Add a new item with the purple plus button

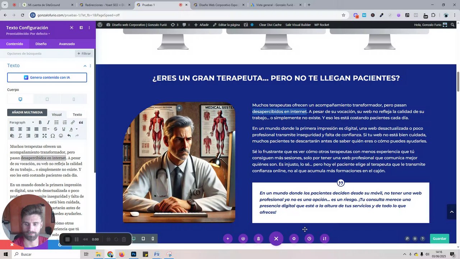tap(227, 238)
